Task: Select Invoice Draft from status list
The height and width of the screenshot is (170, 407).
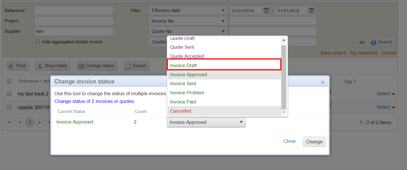Action: point(224,65)
